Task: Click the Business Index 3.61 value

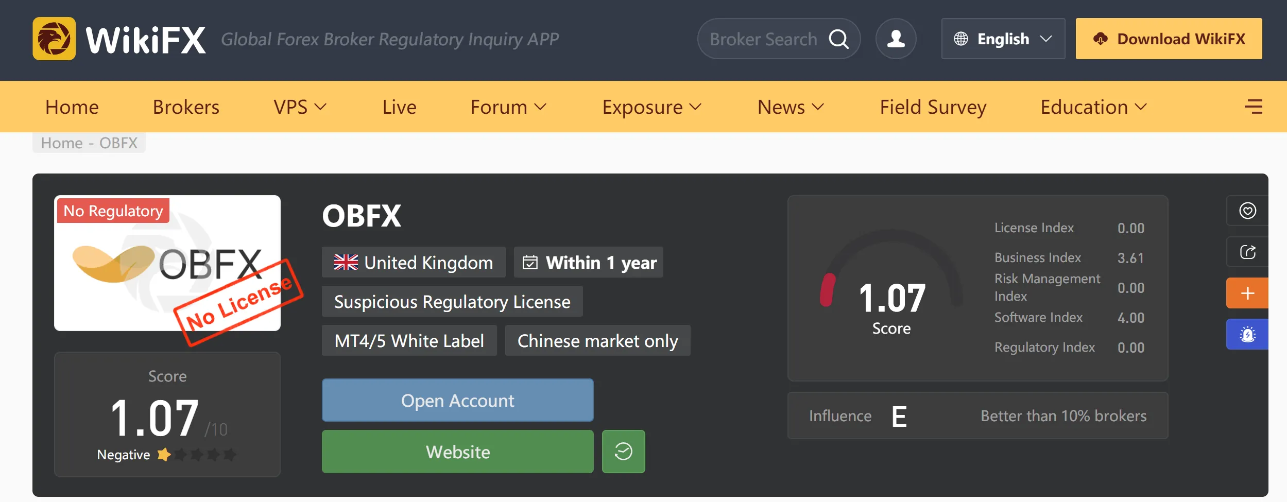Action: (1130, 258)
